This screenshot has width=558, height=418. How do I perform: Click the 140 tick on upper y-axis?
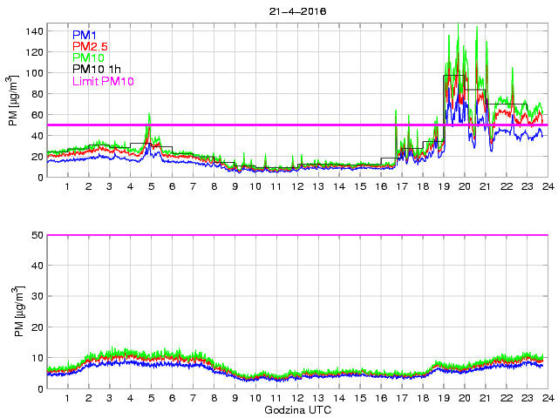(33, 31)
